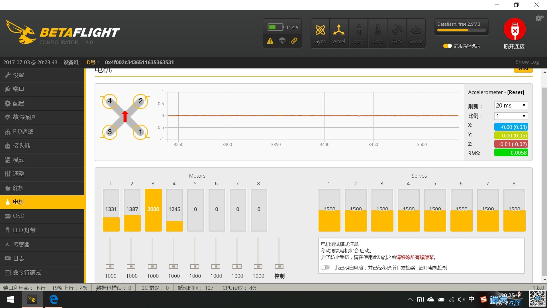The width and height of the screenshot is (547, 308).
Task: Click the 日志 (Logging) sidebar icon
Action: pos(8,258)
